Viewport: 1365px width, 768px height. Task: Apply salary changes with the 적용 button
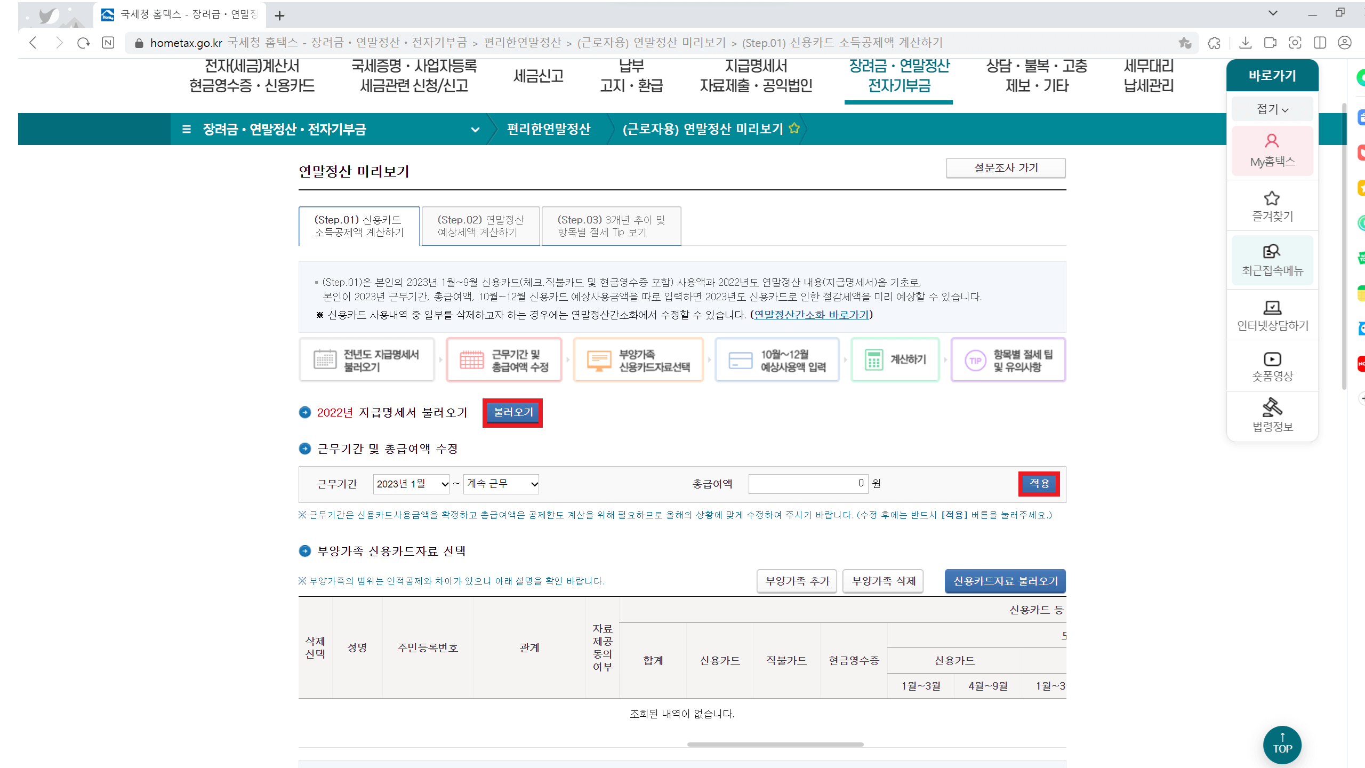click(x=1039, y=483)
